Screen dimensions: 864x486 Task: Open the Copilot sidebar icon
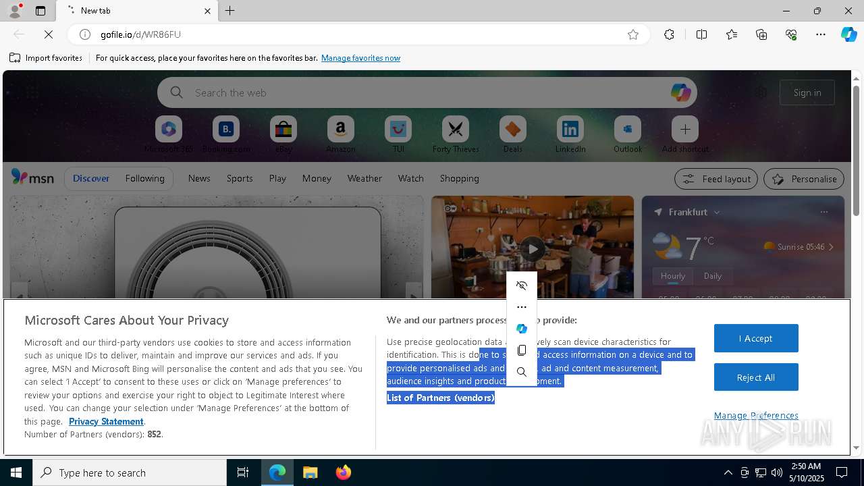pyautogui.click(x=848, y=34)
